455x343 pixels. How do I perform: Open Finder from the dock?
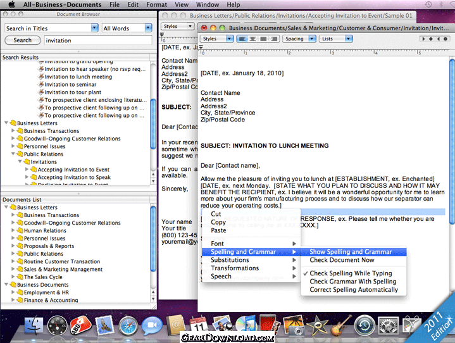click(x=34, y=325)
